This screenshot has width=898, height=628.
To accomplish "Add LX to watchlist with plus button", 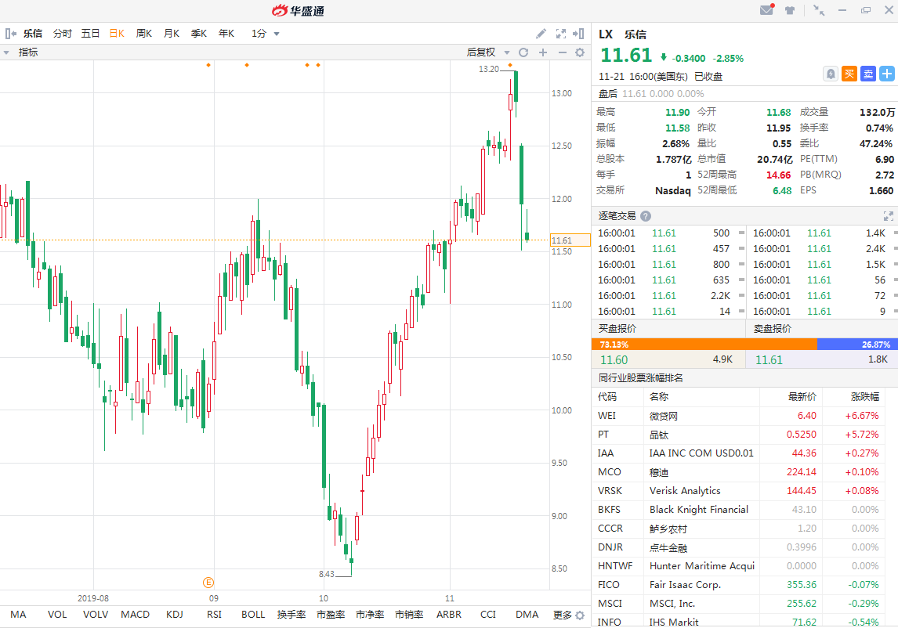I will (886, 74).
